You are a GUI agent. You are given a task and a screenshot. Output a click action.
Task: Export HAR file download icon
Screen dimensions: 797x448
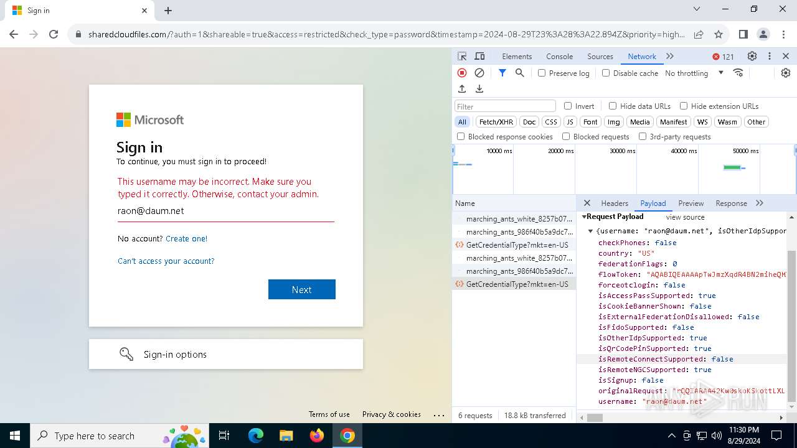pos(479,89)
